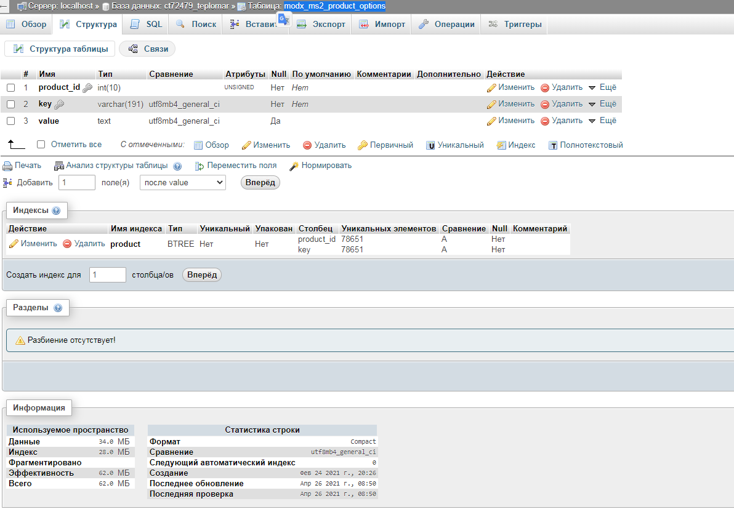This screenshot has width=734, height=509.
Task: Click Обзор in the with-selected actions
Action: (212, 145)
